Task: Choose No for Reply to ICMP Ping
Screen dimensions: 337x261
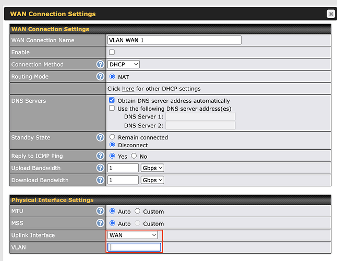Action: (x=134, y=156)
